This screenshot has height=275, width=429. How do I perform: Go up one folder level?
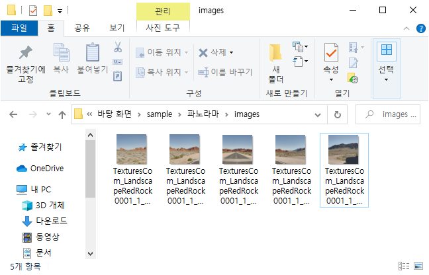pos(62,114)
